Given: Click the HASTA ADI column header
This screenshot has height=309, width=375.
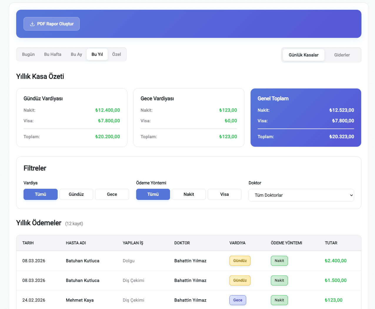Looking at the screenshot, I should click(x=76, y=243).
